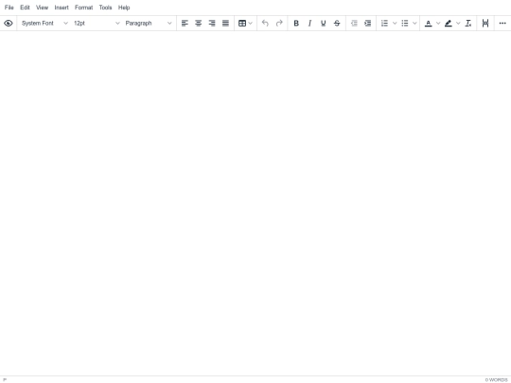This screenshot has height=383, width=511.
Task: Align text right
Action: 212,23
